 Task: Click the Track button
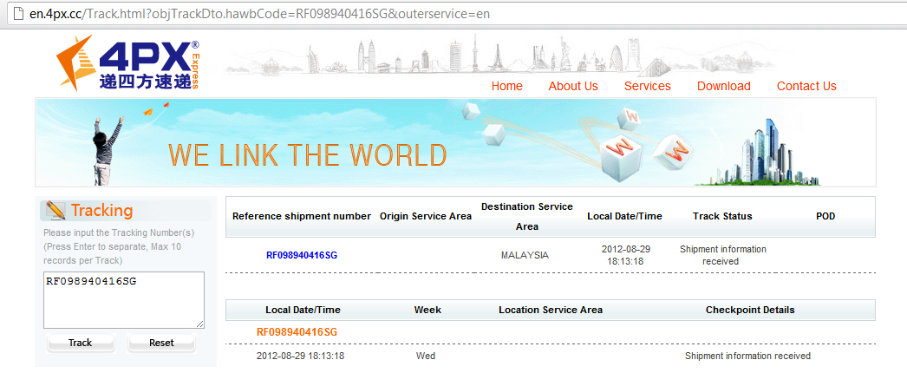click(x=81, y=343)
